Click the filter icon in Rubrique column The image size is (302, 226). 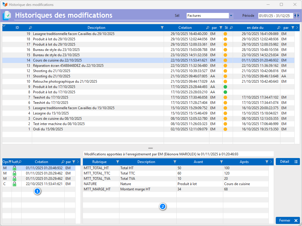pyautogui.click(x=118, y=162)
